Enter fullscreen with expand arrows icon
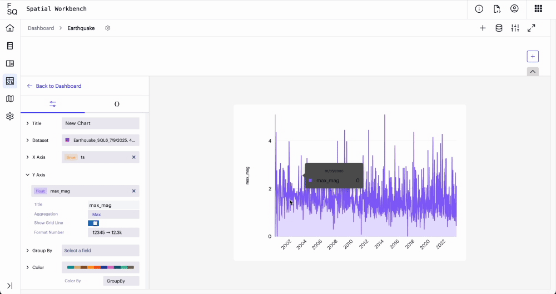This screenshot has width=556, height=294. [531, 28]
